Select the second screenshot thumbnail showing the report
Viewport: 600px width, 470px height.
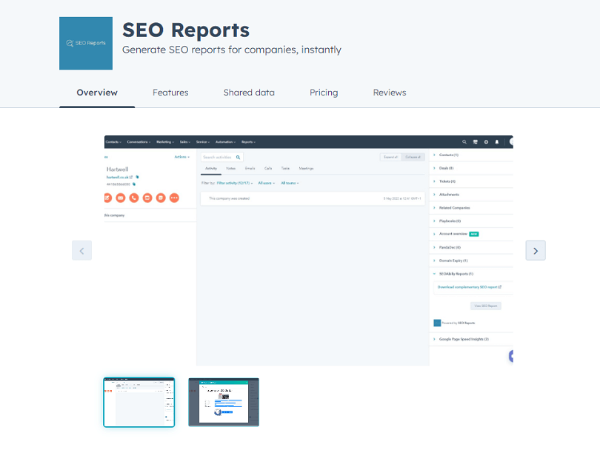pyautogui.click(x=224, y=403)
